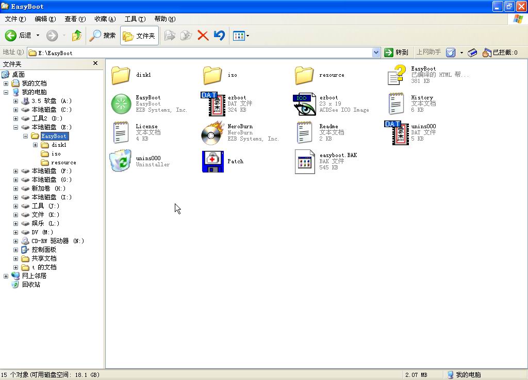Open the Tools (工具) menu
This screenshot has height=380, width=528.
coord(135,19)
